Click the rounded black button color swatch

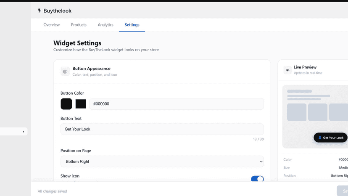[x=66, y=104]
